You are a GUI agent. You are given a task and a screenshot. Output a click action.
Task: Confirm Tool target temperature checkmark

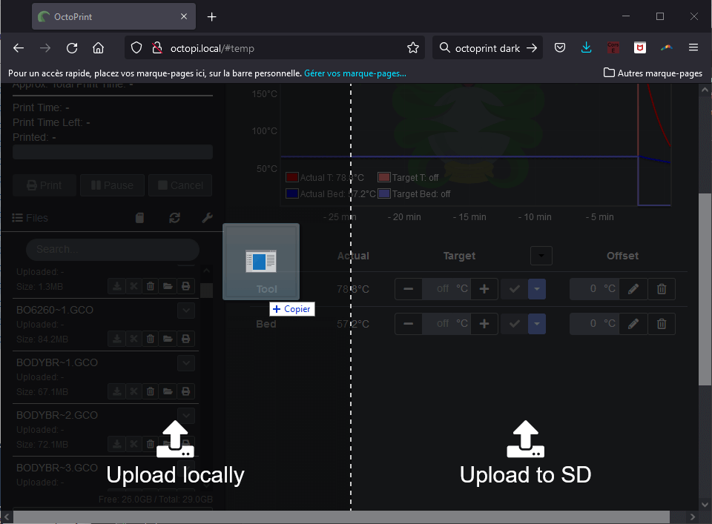coord(514,289)
